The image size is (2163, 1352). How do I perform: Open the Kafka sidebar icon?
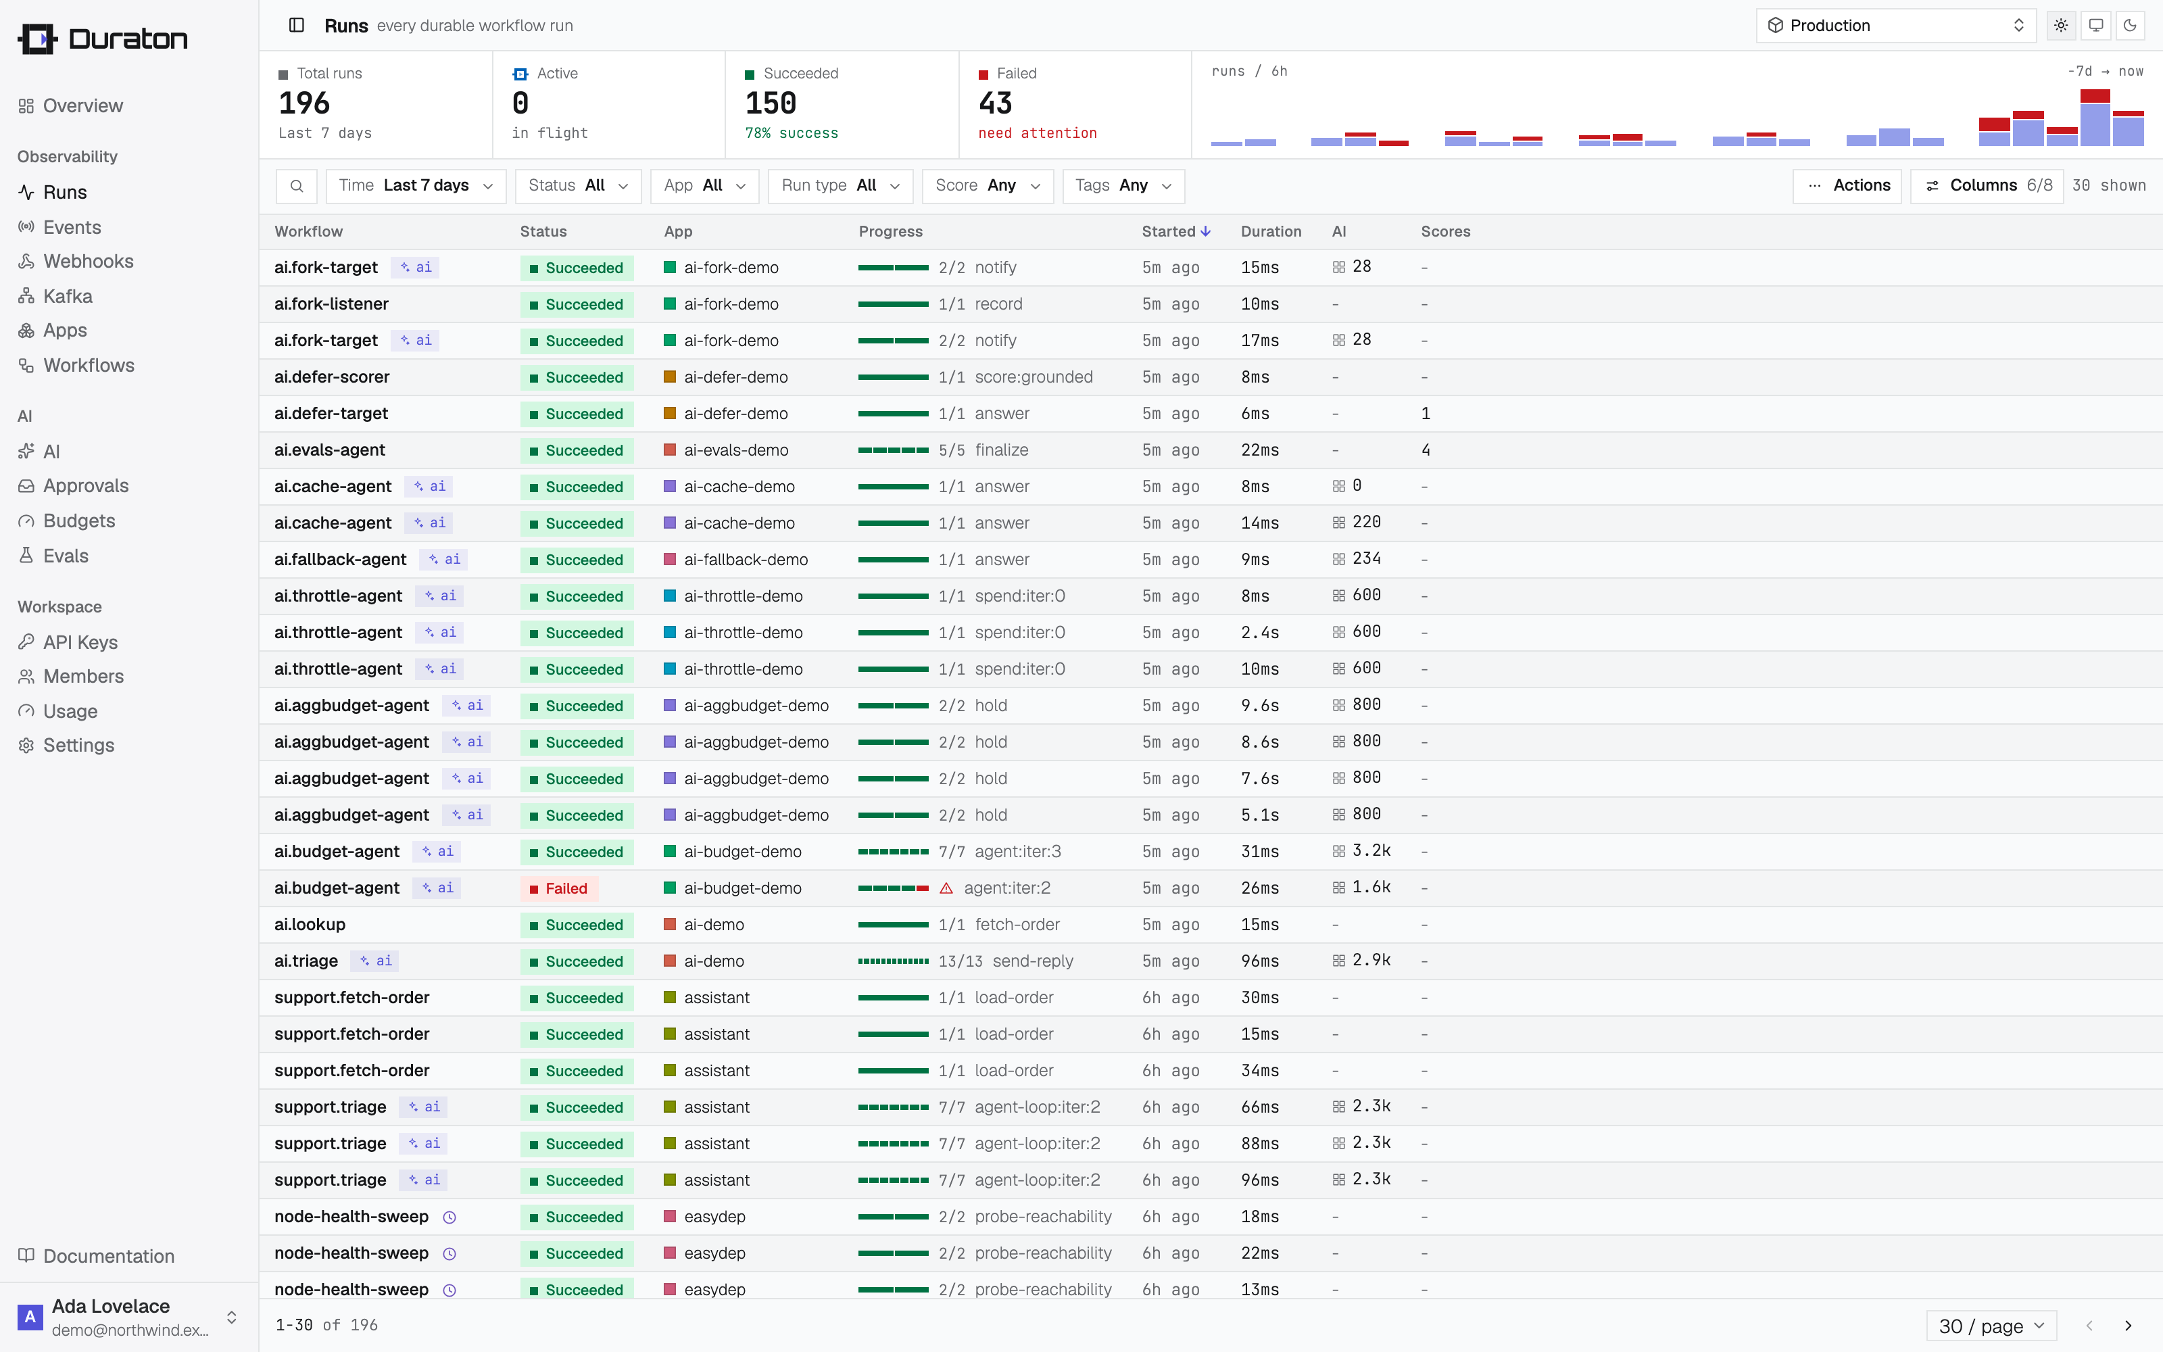click(x=26, y=296)
